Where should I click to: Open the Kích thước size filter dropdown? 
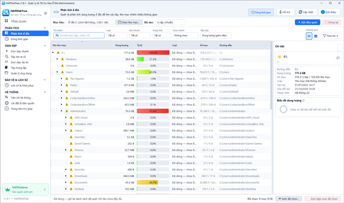click(x=140, y=35)
